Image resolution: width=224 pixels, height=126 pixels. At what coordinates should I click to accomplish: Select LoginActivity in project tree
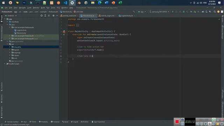coord(20,30)
